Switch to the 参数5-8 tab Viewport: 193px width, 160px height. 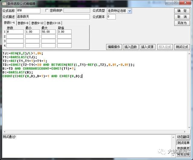pos(23,23)
